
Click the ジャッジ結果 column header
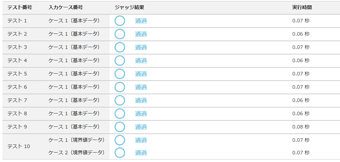click(129, 7)
